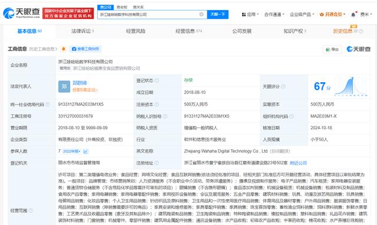The height and width of the screenshot is (225, 377).
Task: Expand the 企业级产品 dropdown
Action: (x=302, y=14)
